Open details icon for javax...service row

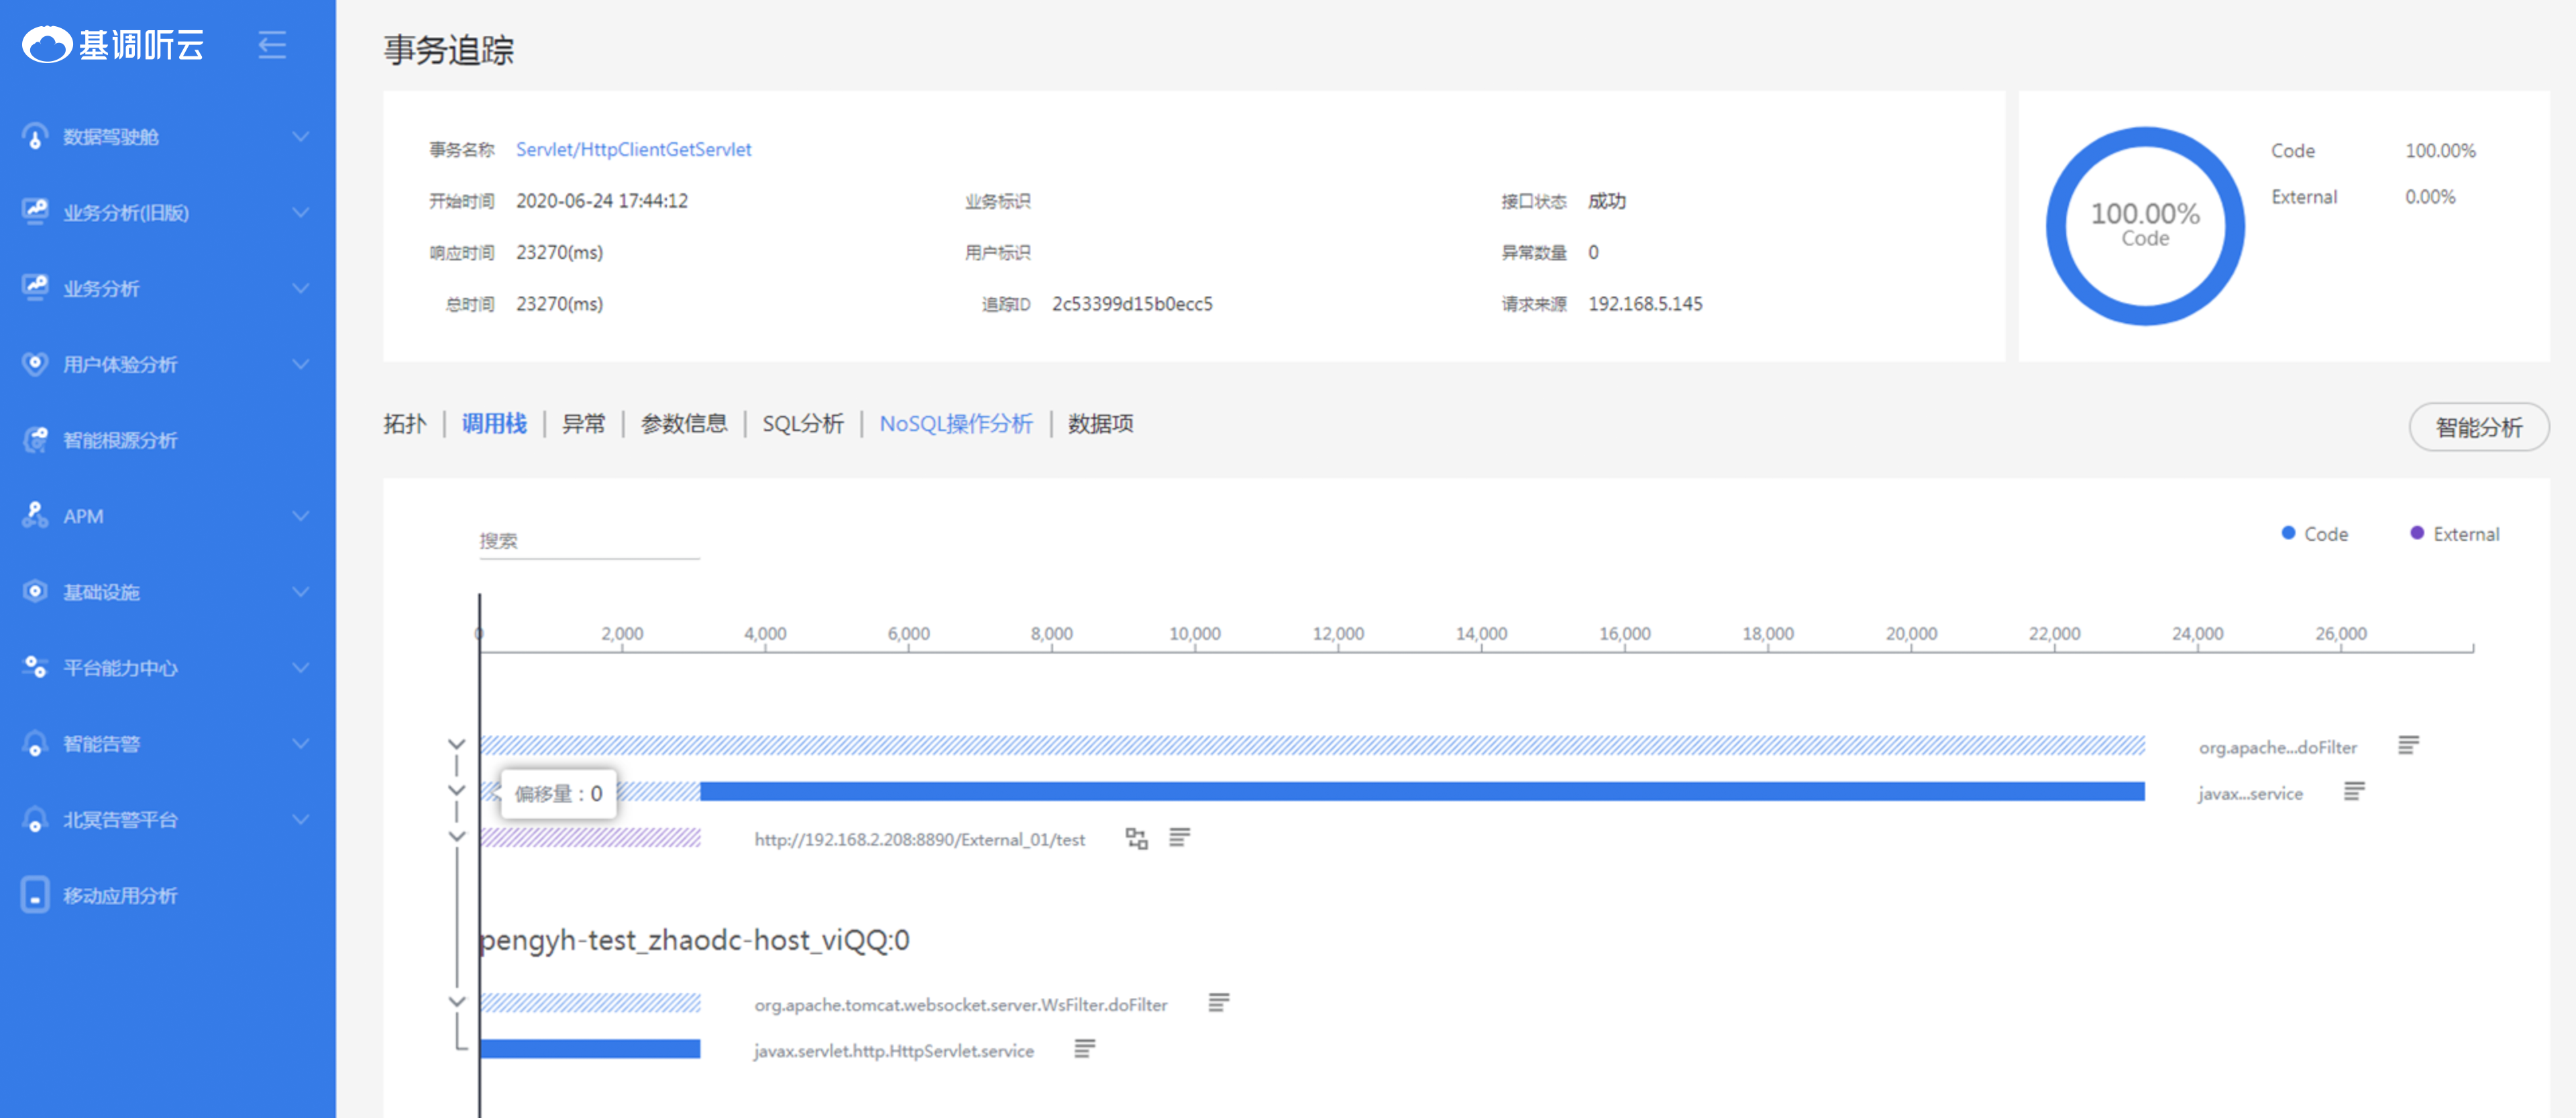2354,792
